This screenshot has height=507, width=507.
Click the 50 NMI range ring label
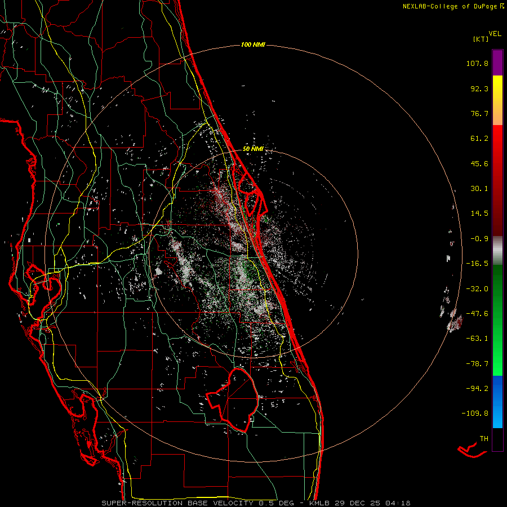click(253, 149)
